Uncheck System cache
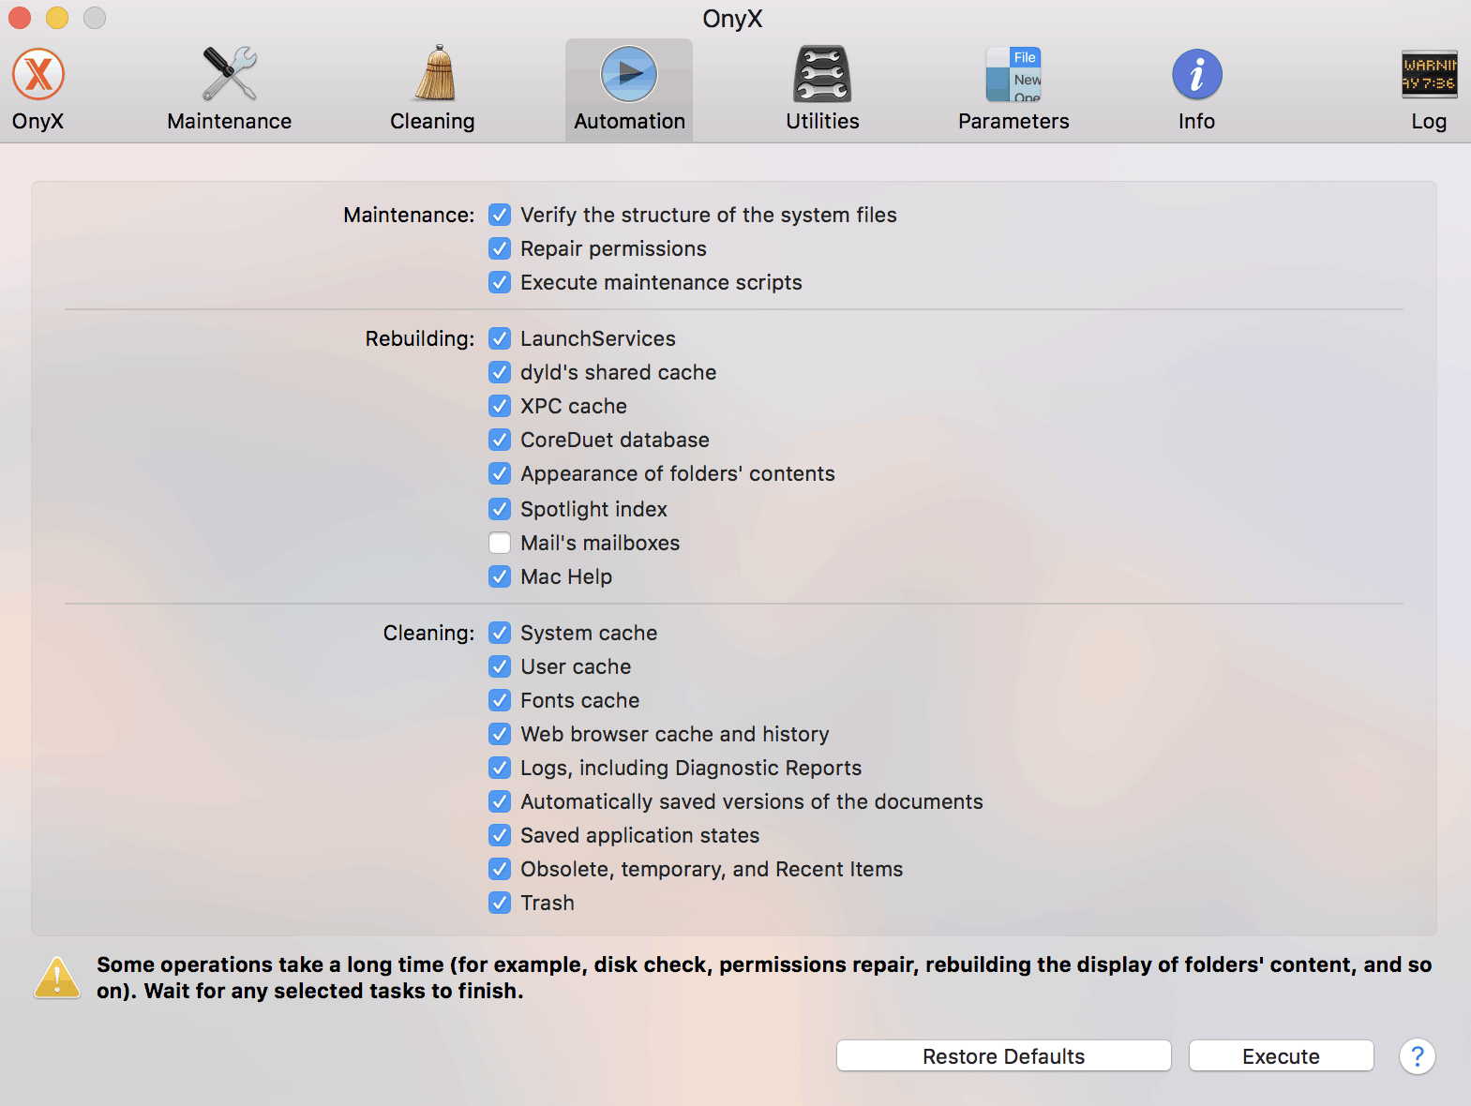 coord(501,633)
